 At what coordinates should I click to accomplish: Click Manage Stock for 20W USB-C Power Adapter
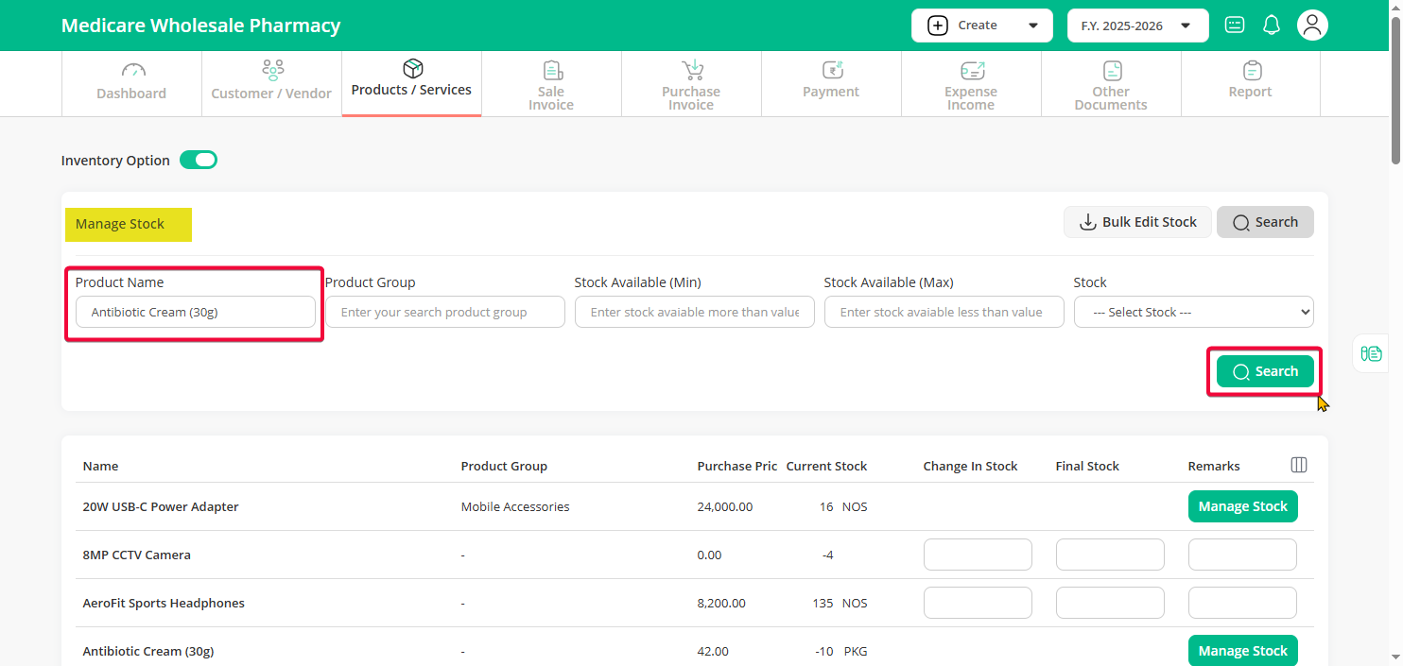pyautogui.click(x=1242, y=506)
